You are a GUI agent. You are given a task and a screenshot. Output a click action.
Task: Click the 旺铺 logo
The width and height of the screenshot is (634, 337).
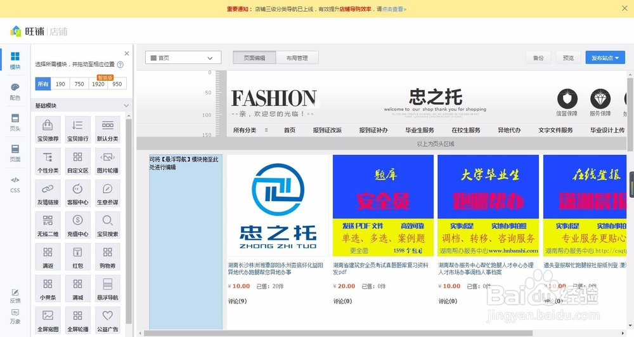(27, 31)
